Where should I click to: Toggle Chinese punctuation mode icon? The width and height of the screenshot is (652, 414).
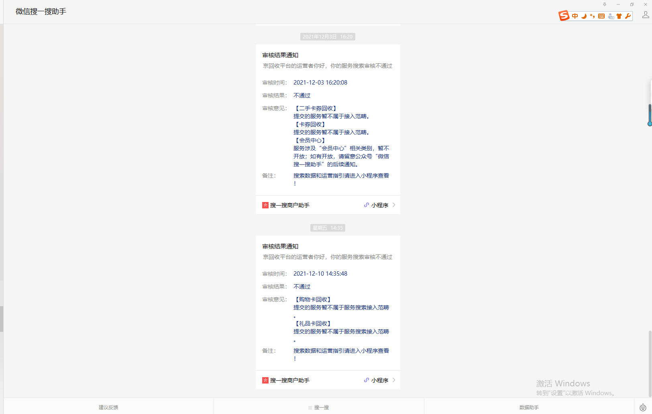tap(592, 16)
